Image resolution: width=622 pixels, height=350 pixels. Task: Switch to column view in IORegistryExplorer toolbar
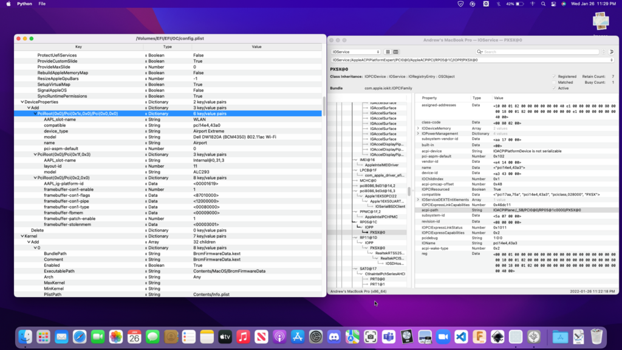pyautogui.click(x=395, y=52)
